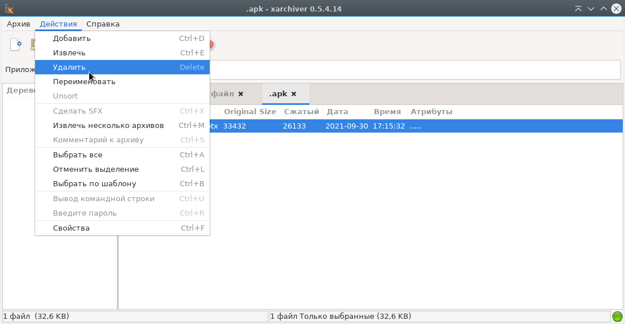The height and width of the screenshot is (324, 625).
Task: Open Свойства from the menu
Action: coord(71,228)
